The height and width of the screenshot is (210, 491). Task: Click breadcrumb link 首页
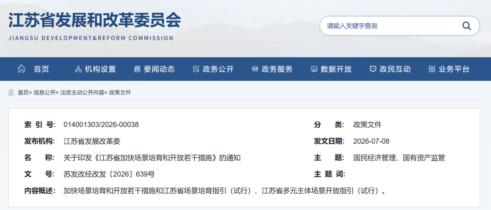click(x=23, y=92)
